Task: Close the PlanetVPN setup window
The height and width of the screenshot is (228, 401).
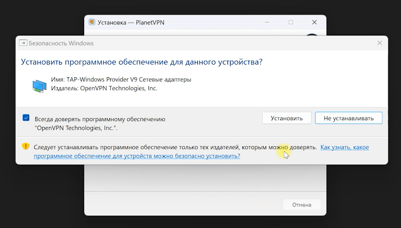Action: (314, 22)
